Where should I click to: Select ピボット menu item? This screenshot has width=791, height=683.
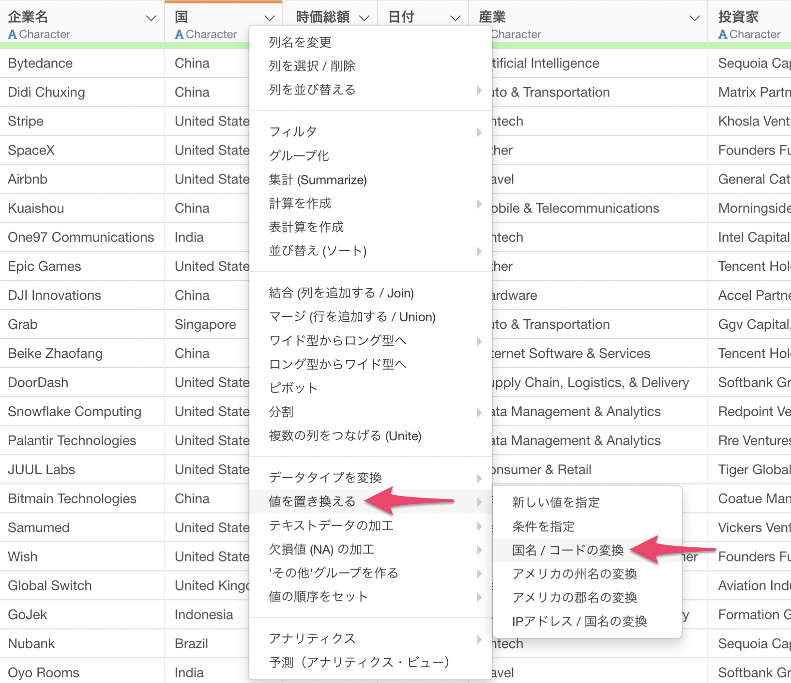coord(370,388)
